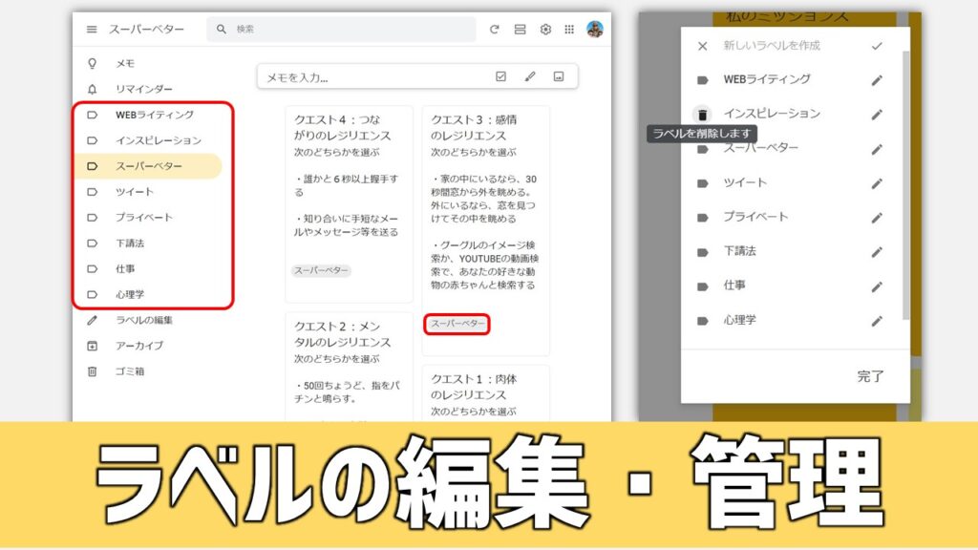
Task: Rename WEBライティング with its pencil icon
Action: point(877,80)
